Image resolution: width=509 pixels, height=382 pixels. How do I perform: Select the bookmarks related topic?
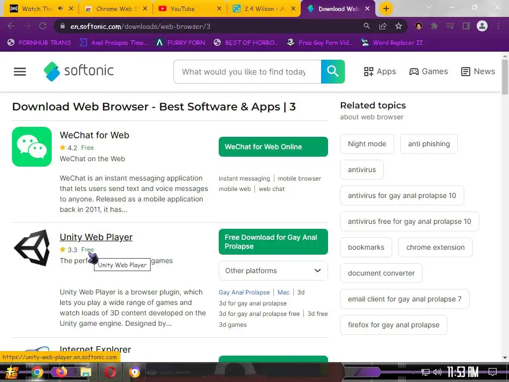[366, 247]
